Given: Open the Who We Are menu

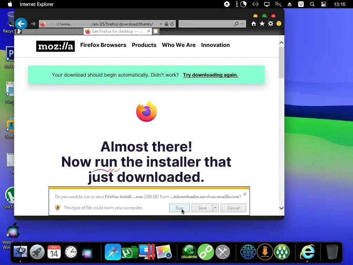Looking at the screenshot, I should click(x=179, y=45).
